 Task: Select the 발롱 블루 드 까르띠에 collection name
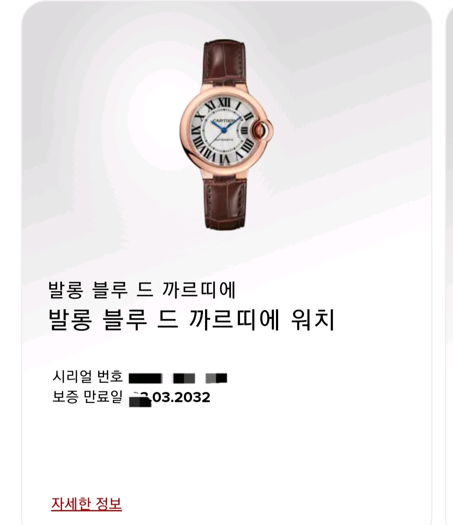pyautogui.click(x=142, y=290)
